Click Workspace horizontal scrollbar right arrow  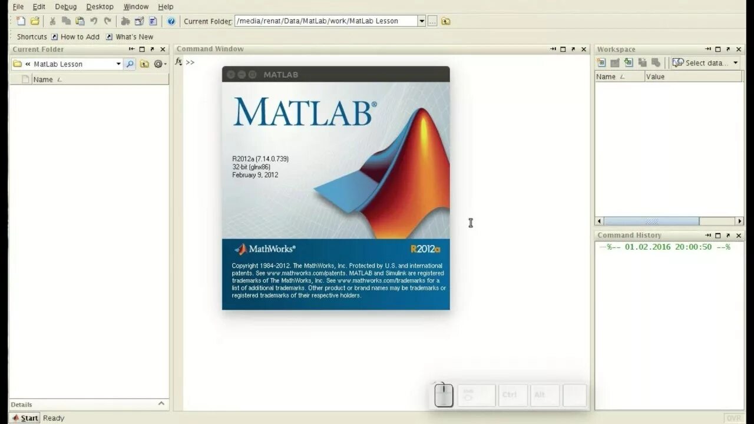coord(740,221)
